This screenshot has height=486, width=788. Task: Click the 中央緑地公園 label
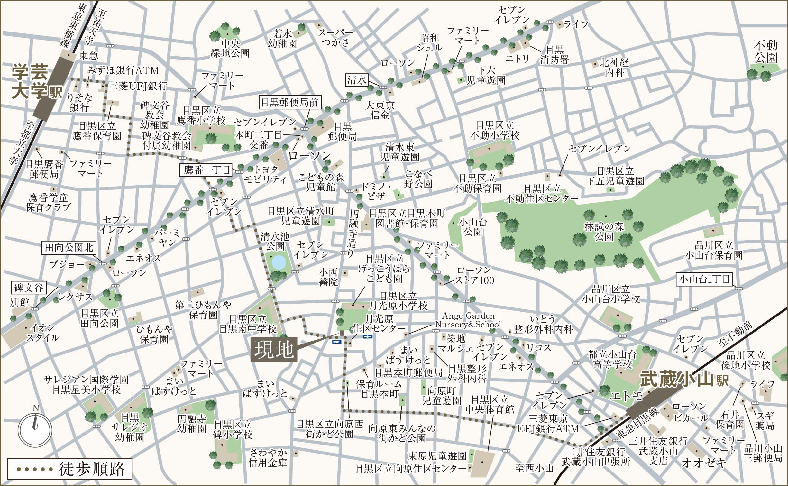(x=230, y=48)
